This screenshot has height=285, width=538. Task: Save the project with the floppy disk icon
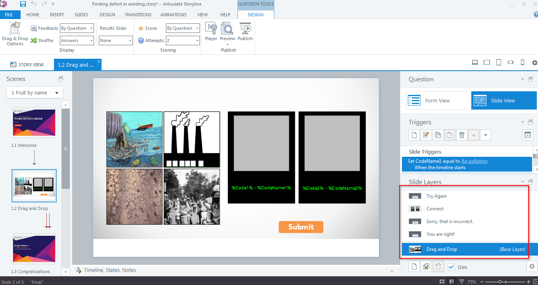click(x=23, y=4)
